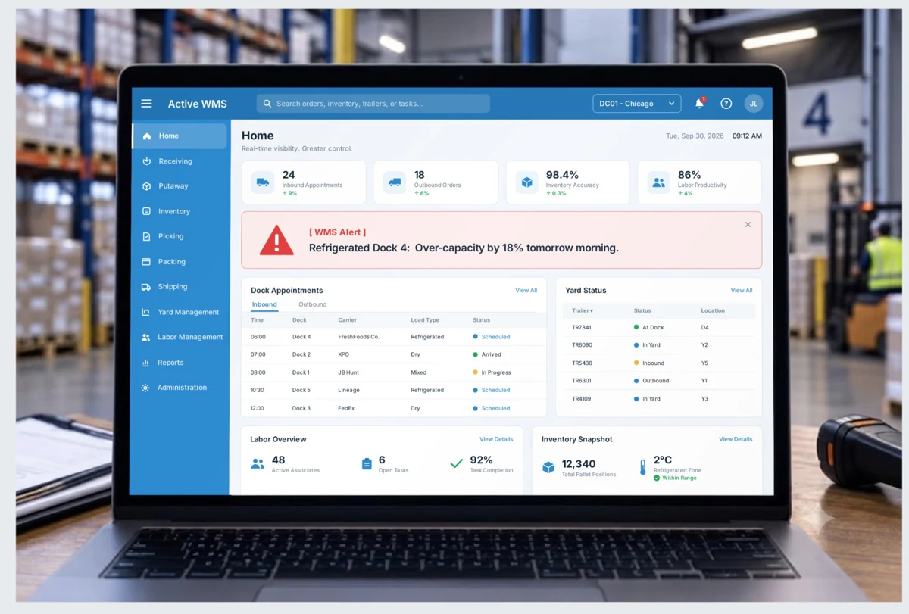The image size is (909, 614).
Task: Select trailer TR7841 in Yard Status
Action: point(582,328)
